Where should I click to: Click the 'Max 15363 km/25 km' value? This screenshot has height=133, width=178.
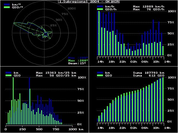tap(56, 73)
